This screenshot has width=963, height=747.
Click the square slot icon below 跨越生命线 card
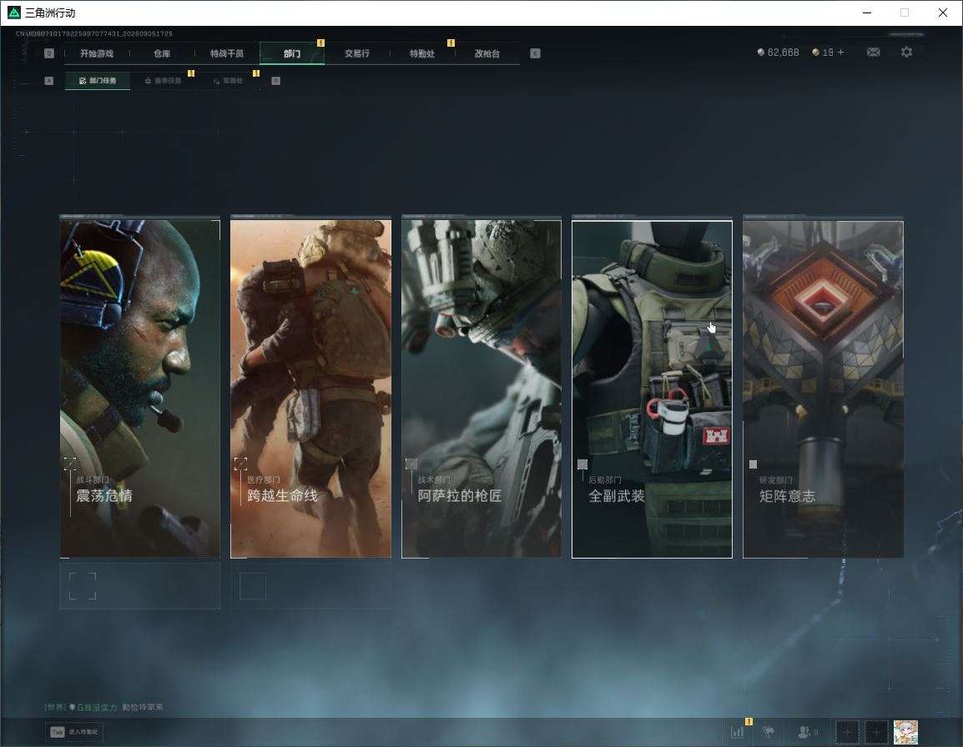(252, 586)
